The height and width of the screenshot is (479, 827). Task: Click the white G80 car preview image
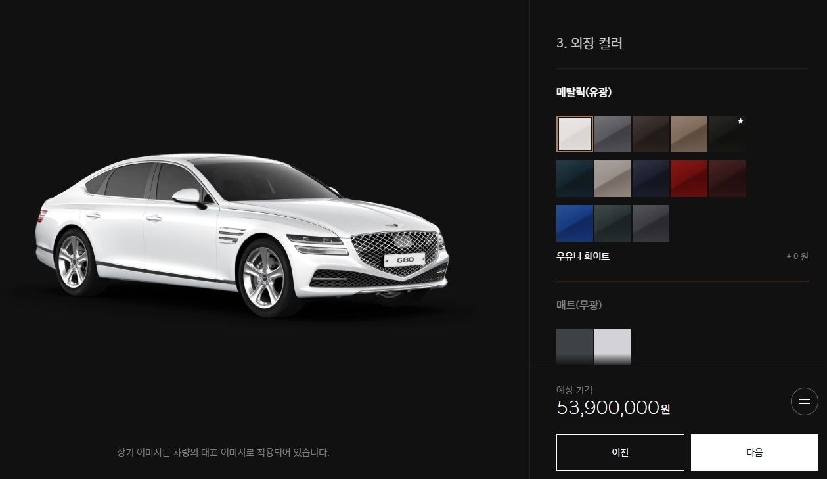point(242,235)
